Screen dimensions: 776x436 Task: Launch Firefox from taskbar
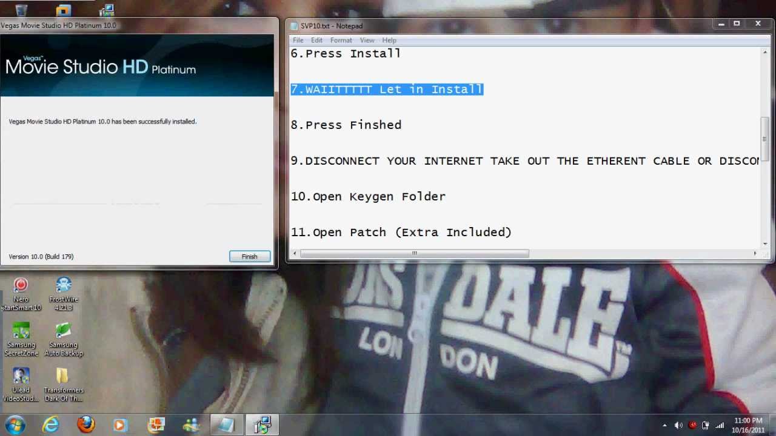(86, 425)
